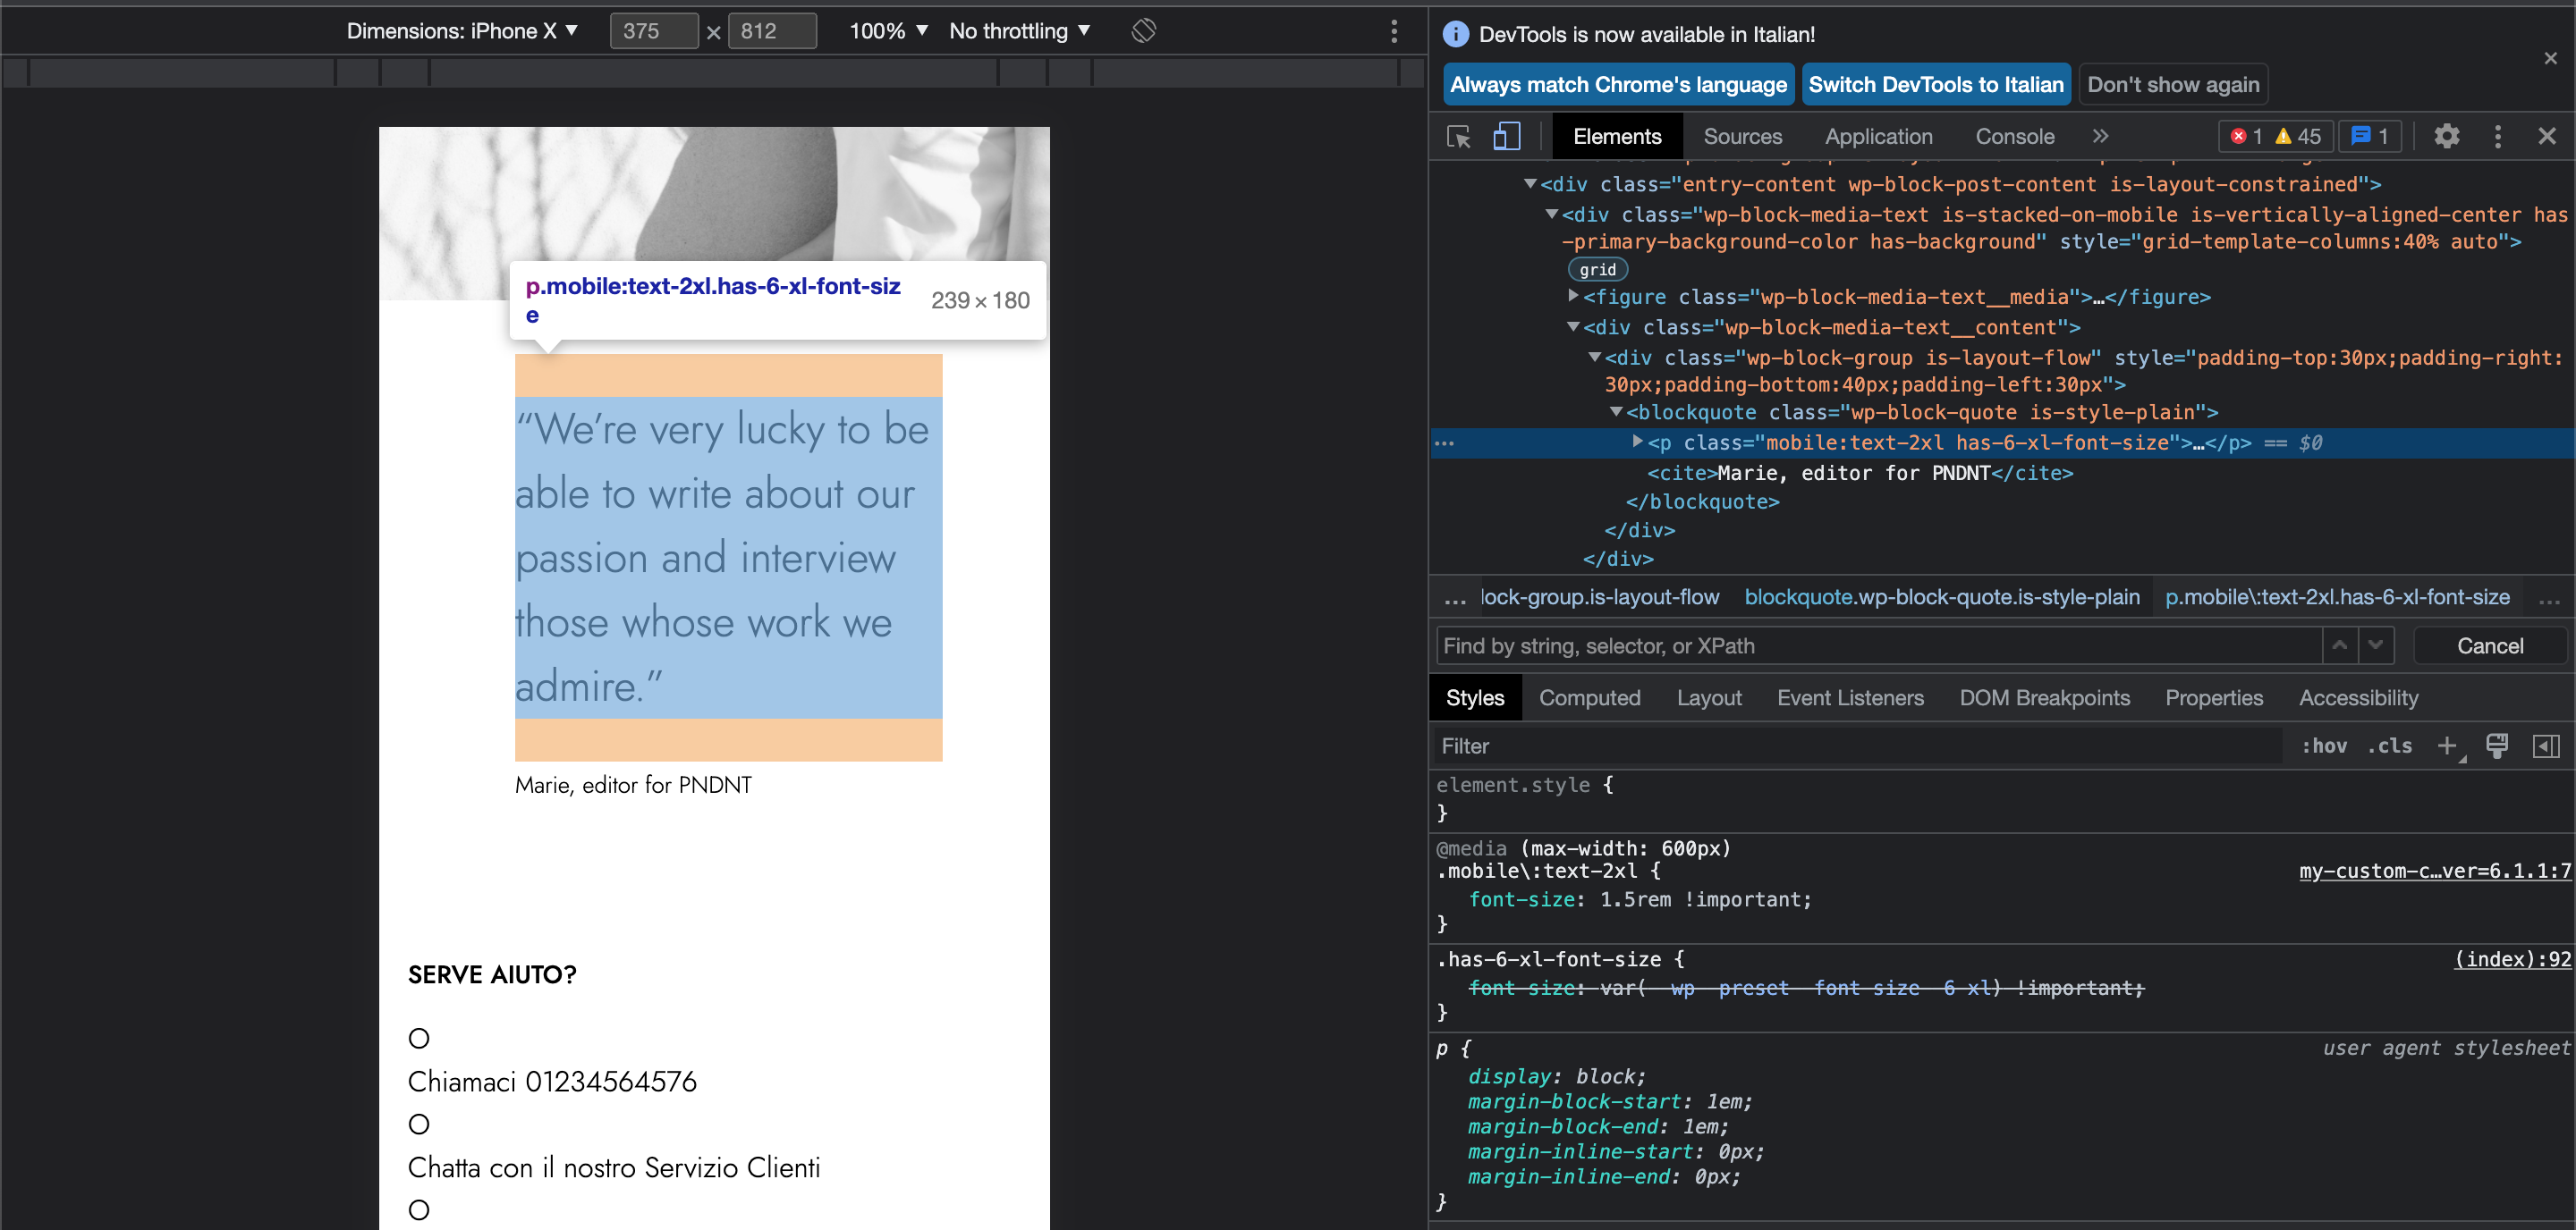Collapse the wp-block-media-text div node
2576x1230 pixels.
[1551, 214]
